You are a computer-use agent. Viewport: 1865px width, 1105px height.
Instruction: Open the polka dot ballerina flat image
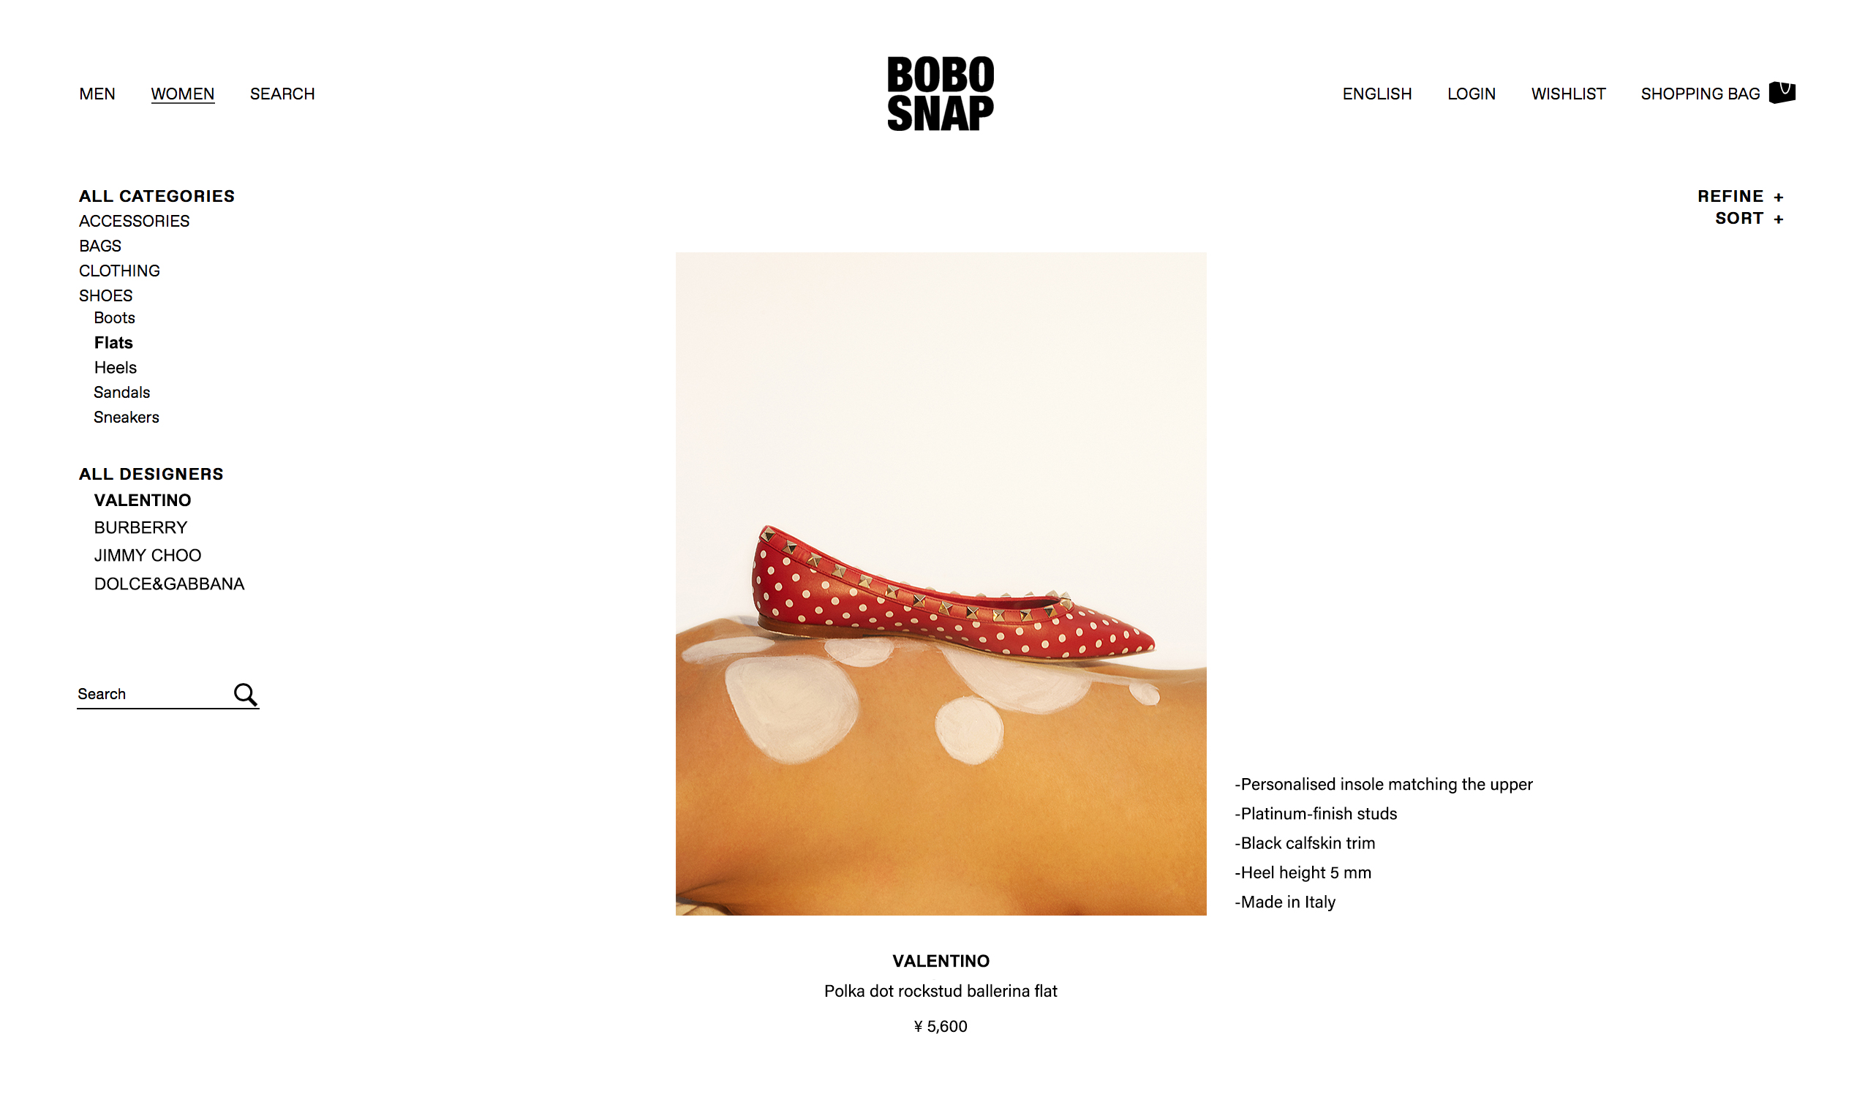click(x=941, y=584)
